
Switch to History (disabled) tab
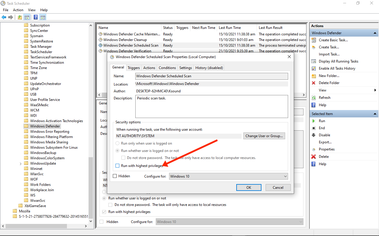click(209, 68)
